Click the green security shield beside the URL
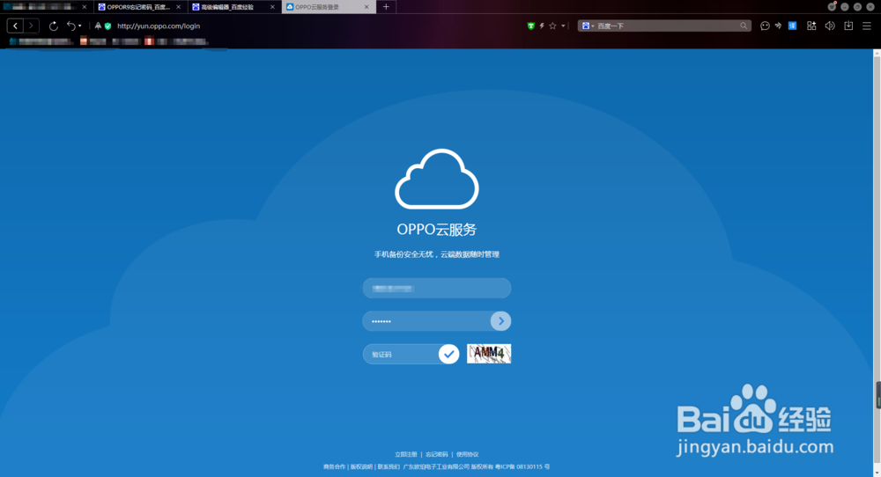The image size is (881, 477). tap(107, 26)
